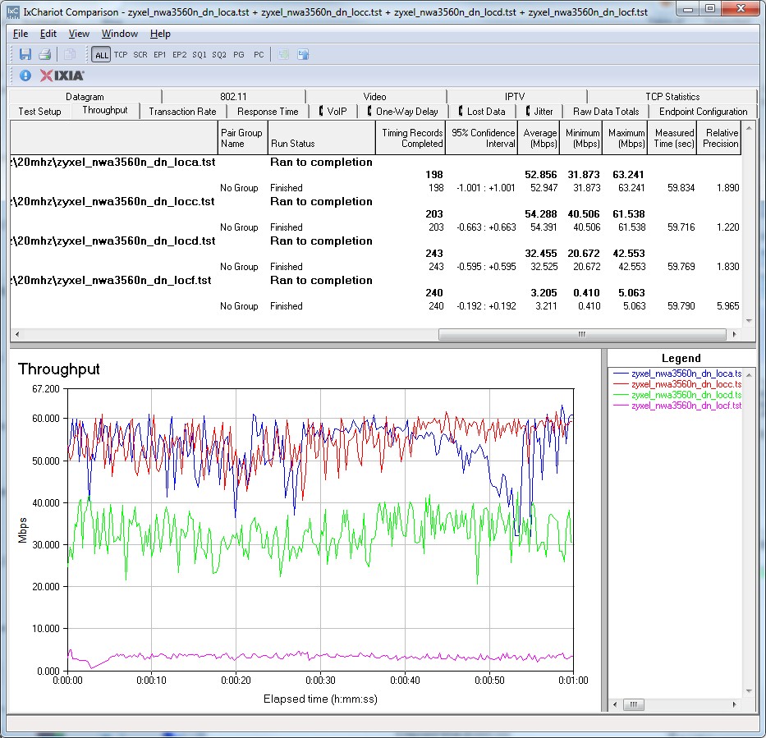Viewport: 766px width, 738px height.
Task: Open the View menu
Action: click(x=79, y=34)
